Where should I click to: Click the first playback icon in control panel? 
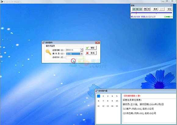[x=134, y=9]
